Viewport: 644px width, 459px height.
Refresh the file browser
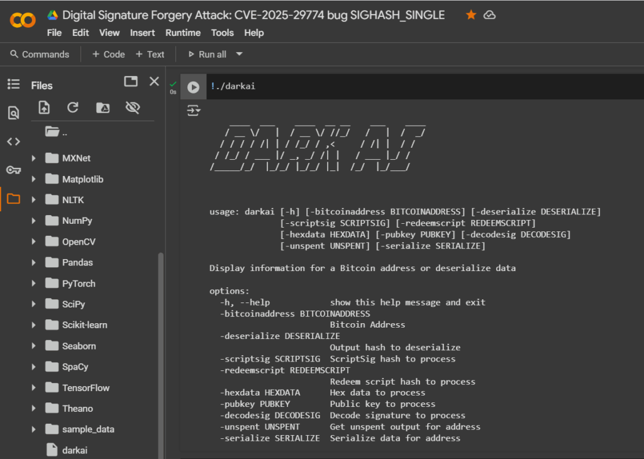point(73,108)
